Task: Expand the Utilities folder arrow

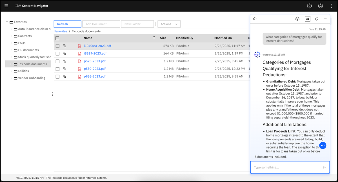Action: coord(11,71)
